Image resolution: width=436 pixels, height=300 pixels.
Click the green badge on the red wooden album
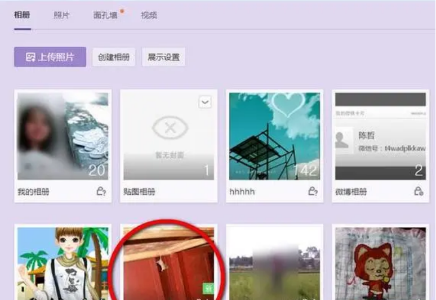point(207,289)
